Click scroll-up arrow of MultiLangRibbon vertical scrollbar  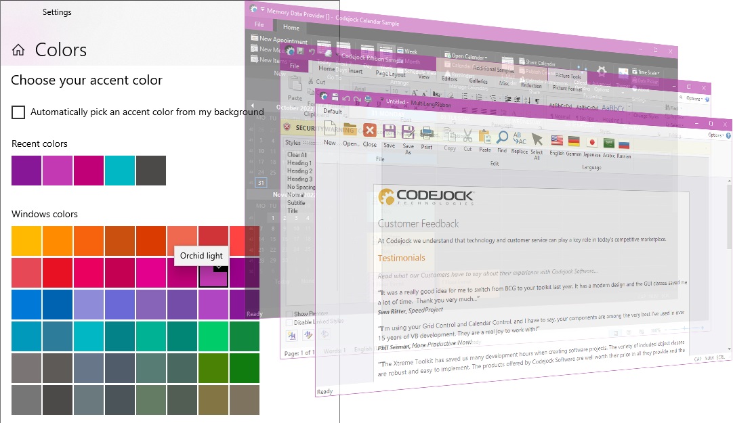pos(729,181)
